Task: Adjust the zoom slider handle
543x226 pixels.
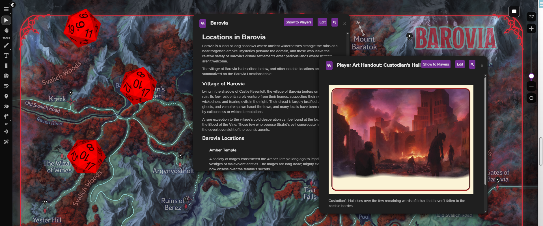Action: coord(531,76)
